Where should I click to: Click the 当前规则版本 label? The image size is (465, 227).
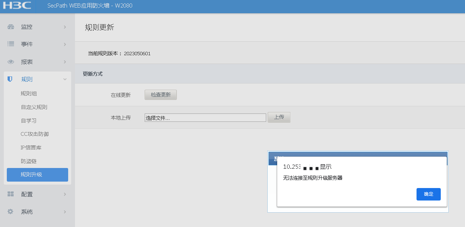pyautogui.click(x=105, y=54)
